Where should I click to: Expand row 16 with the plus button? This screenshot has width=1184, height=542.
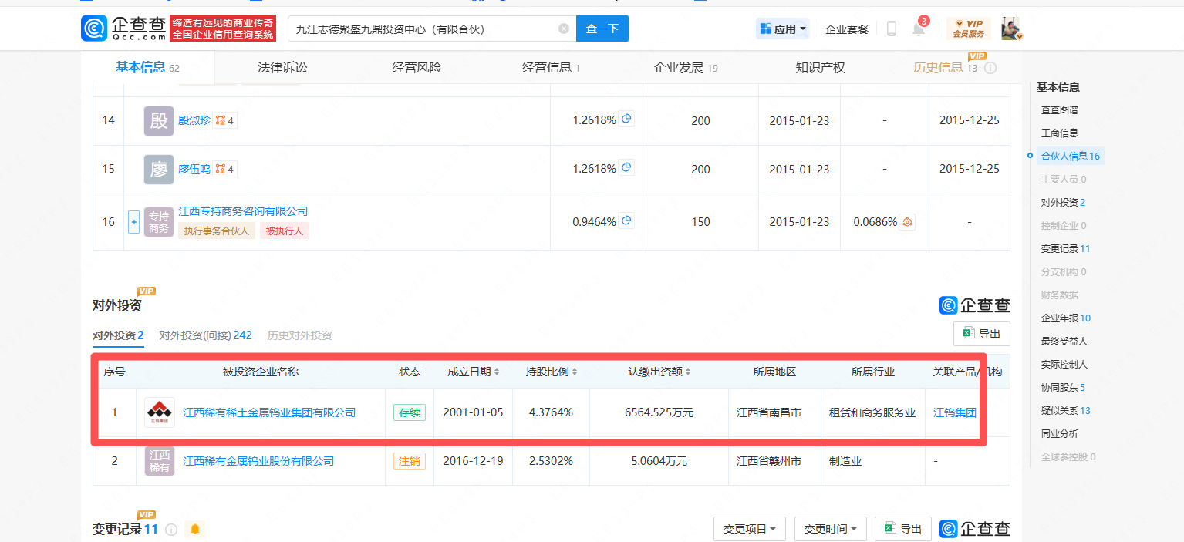coord(133,222)
